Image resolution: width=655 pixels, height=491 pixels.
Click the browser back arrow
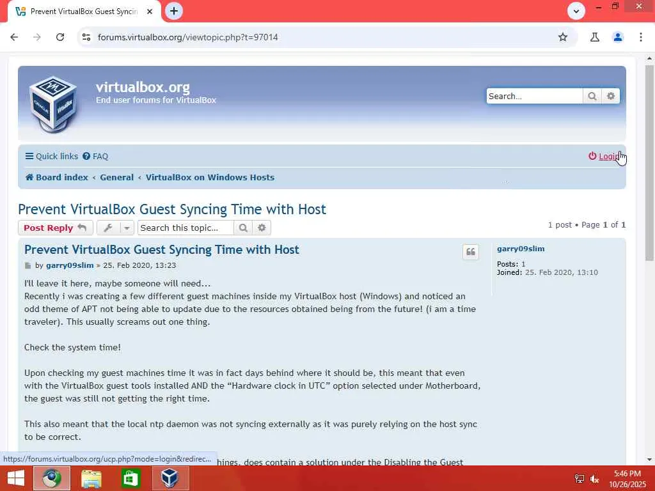[x=14, y=37]
